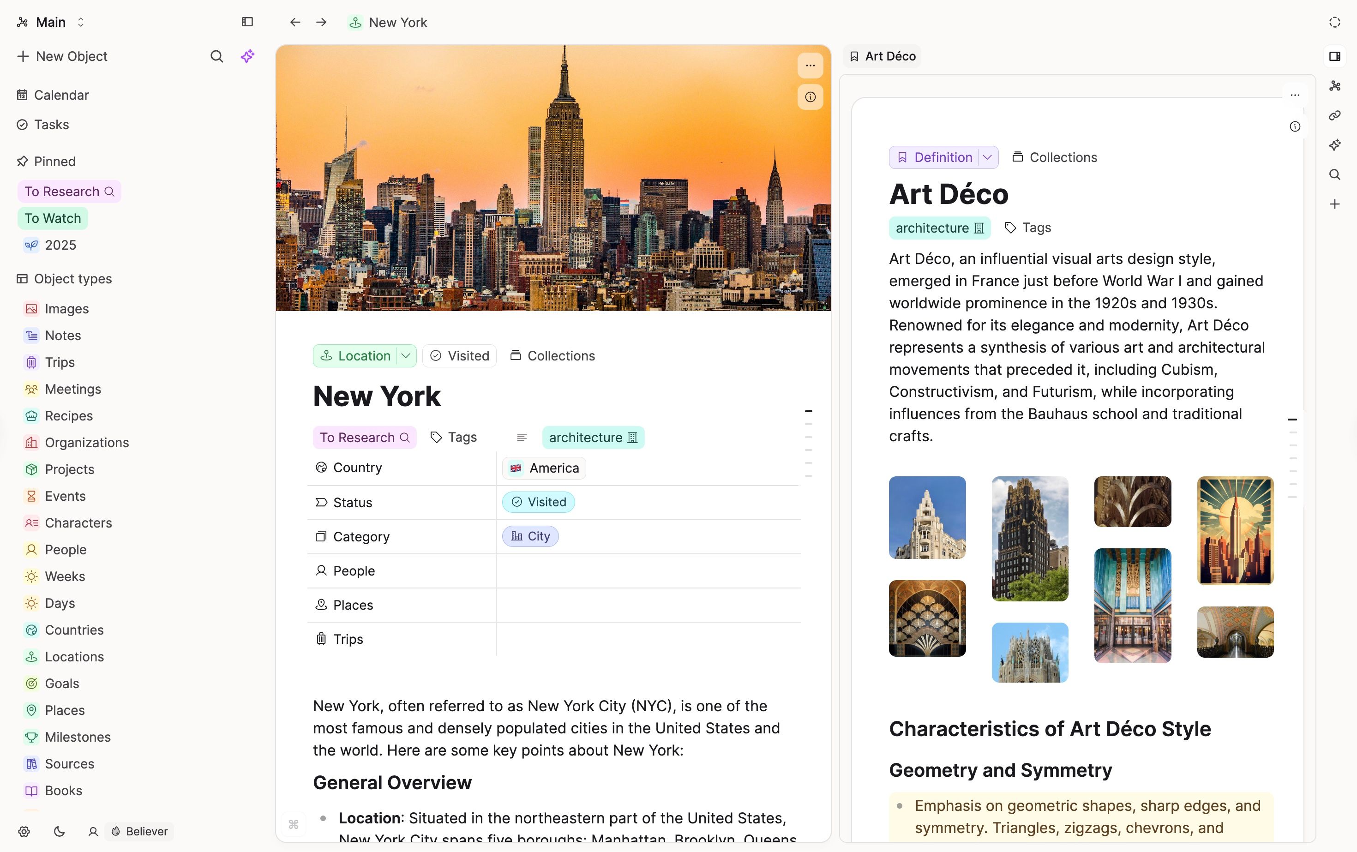Show info for the New York object

[x=810, y=97]
